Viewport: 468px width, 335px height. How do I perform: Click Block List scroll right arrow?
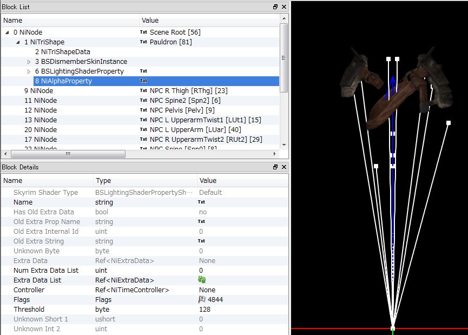tap(275, 154)
